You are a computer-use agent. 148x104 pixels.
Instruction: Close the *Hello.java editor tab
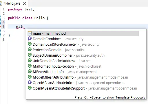coord(25,4)
